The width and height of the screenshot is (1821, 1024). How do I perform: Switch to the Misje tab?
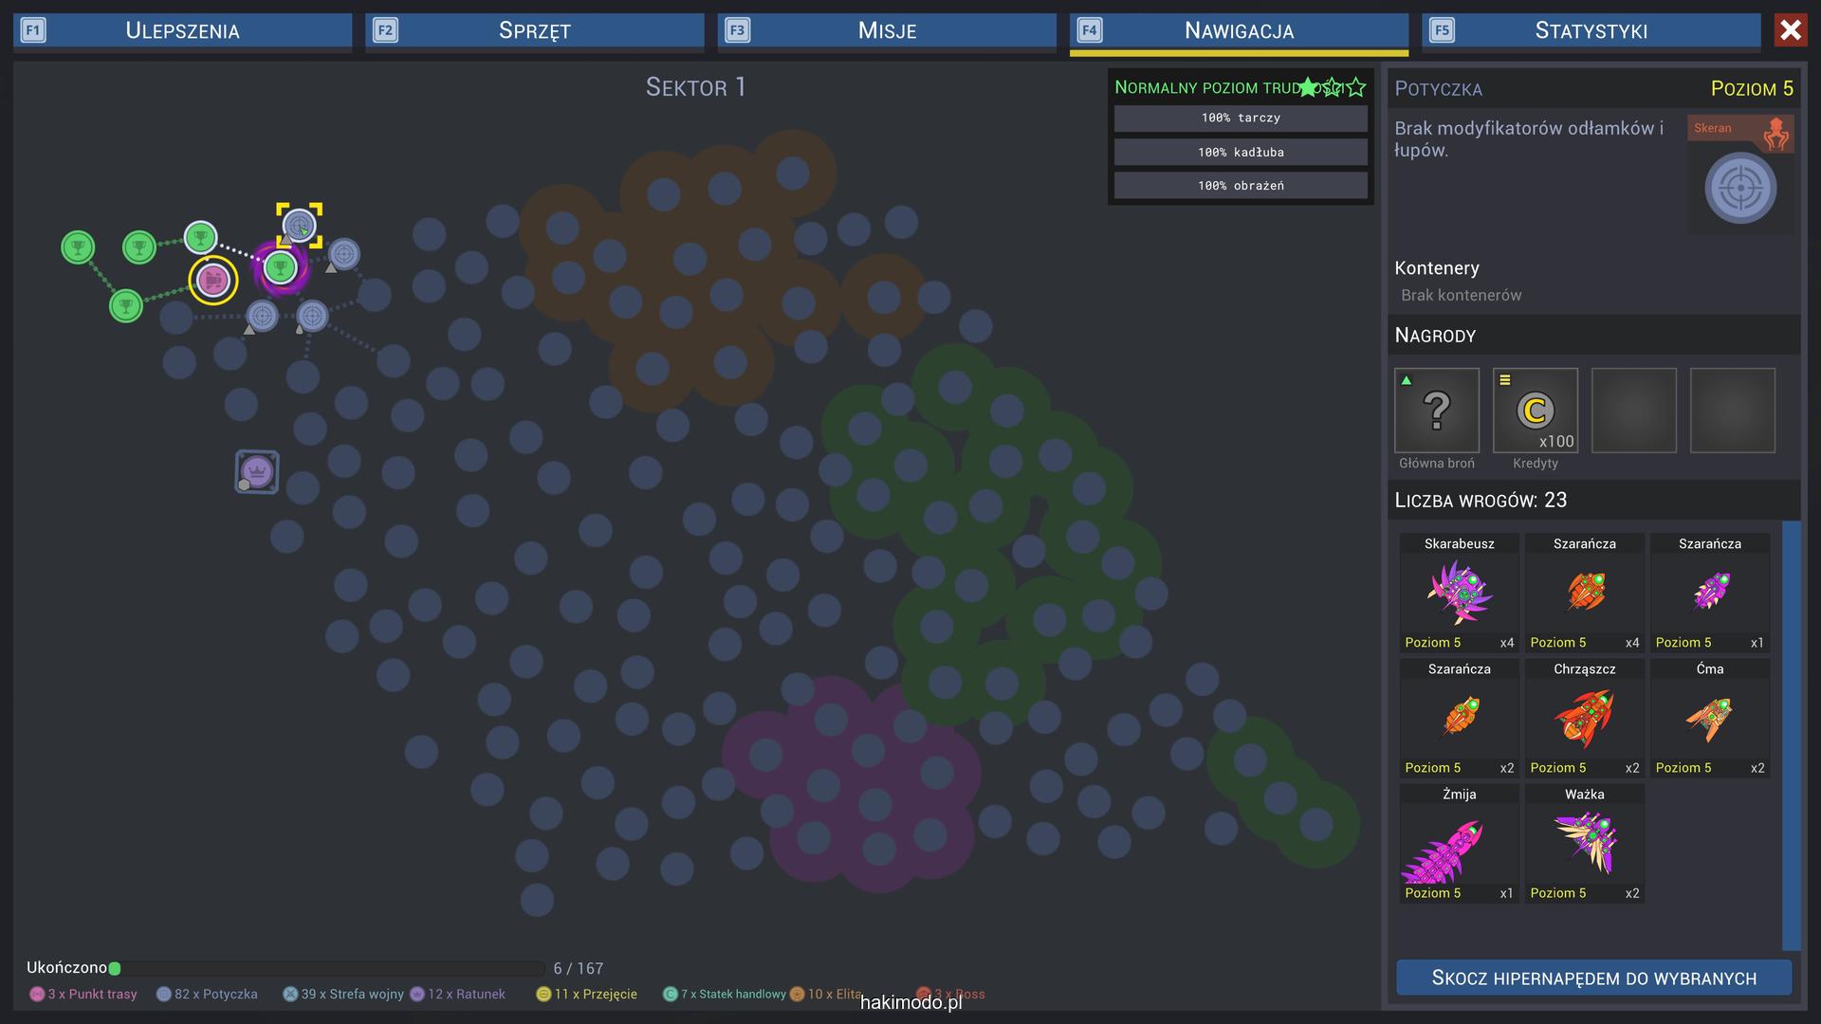pyautogui.click(x=887, y=30)
